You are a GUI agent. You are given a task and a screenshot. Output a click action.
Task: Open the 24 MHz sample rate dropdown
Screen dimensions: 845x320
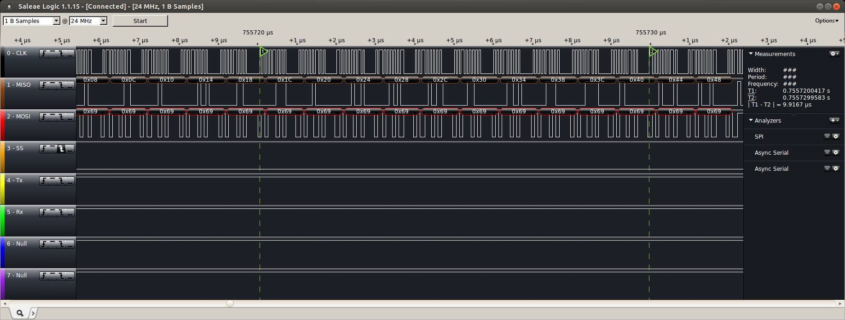tap(104, 21)
